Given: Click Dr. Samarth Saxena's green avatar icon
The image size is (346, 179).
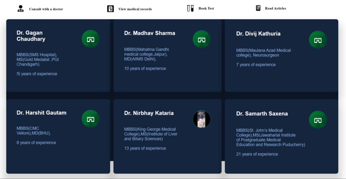Looking at the screenshot, I should 318,120.
